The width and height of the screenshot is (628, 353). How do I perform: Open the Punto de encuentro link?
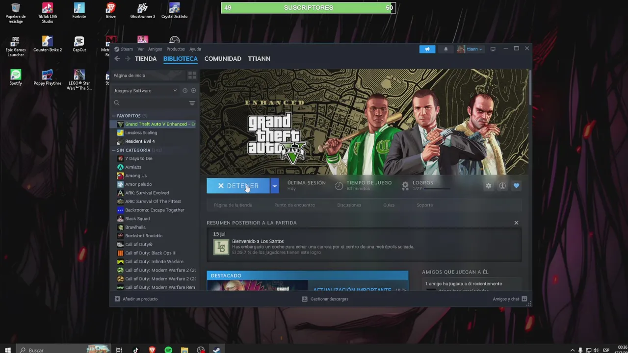(294, 205)
